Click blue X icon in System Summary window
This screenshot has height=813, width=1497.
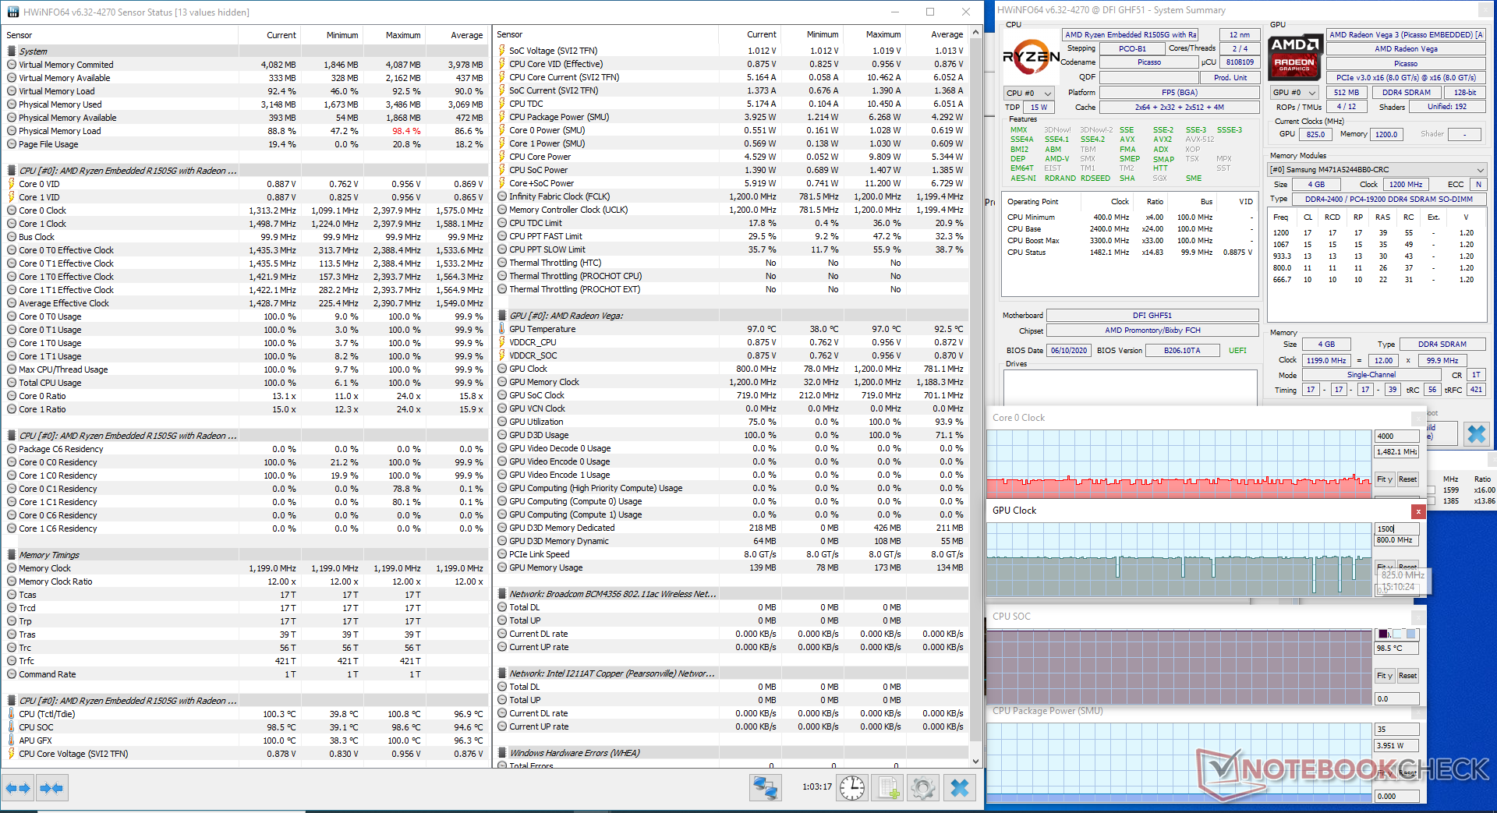(1476, 434)
